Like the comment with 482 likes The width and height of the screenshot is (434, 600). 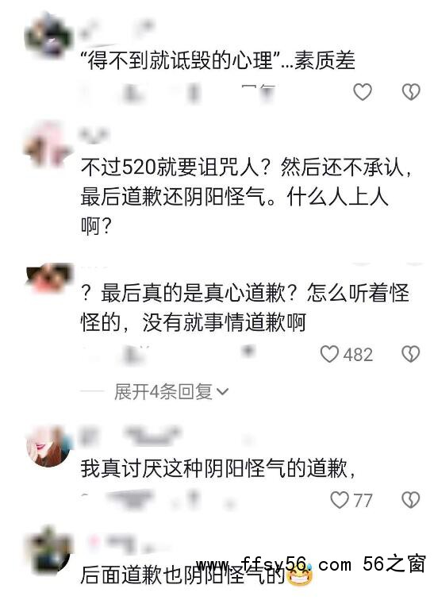coord(329,354)
